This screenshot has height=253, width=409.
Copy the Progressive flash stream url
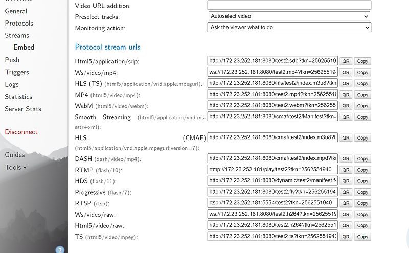coord(362,192)
